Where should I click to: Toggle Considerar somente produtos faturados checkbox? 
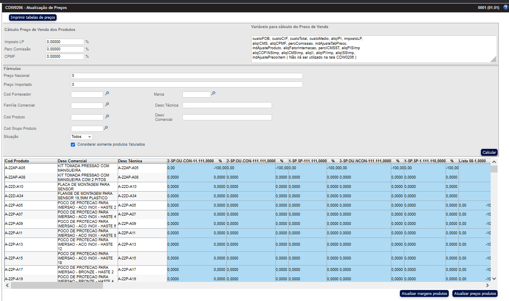pyautogui.click(x=73, y=144)
